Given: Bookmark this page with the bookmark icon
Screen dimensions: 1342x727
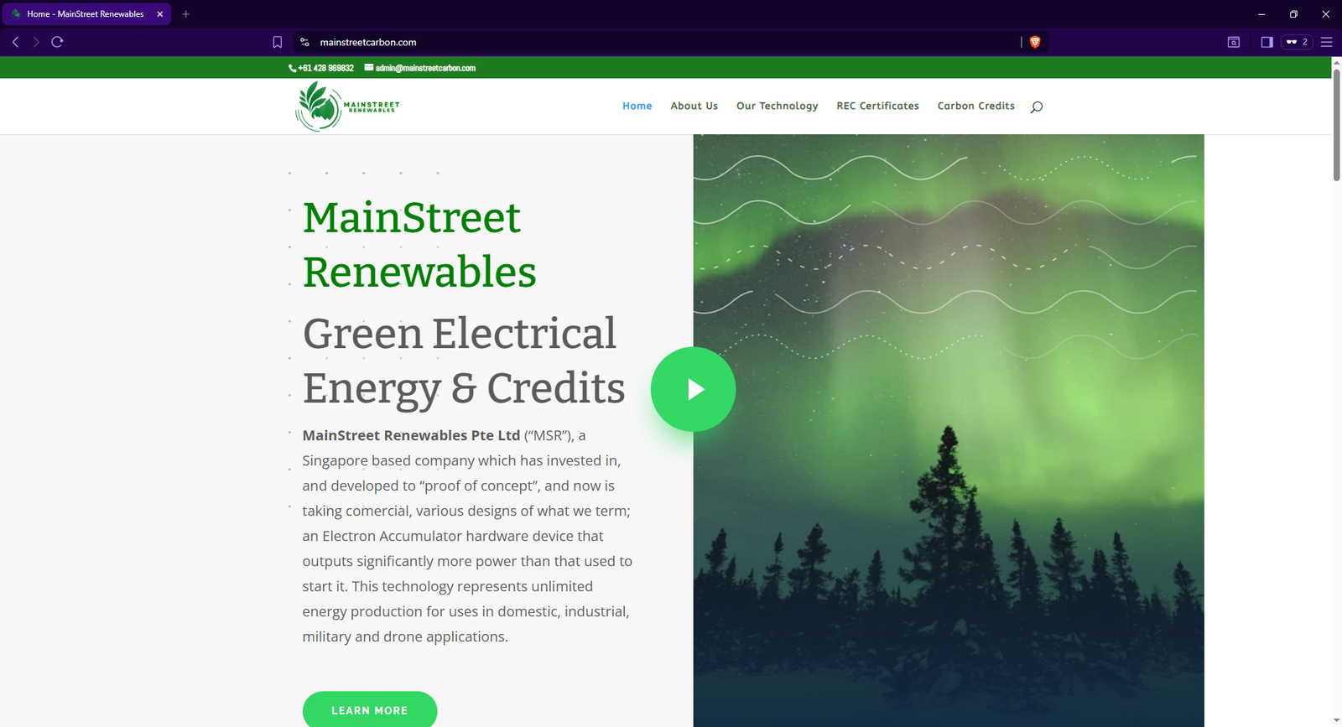Looking at the screenshot, I should [x=278, y=42].
